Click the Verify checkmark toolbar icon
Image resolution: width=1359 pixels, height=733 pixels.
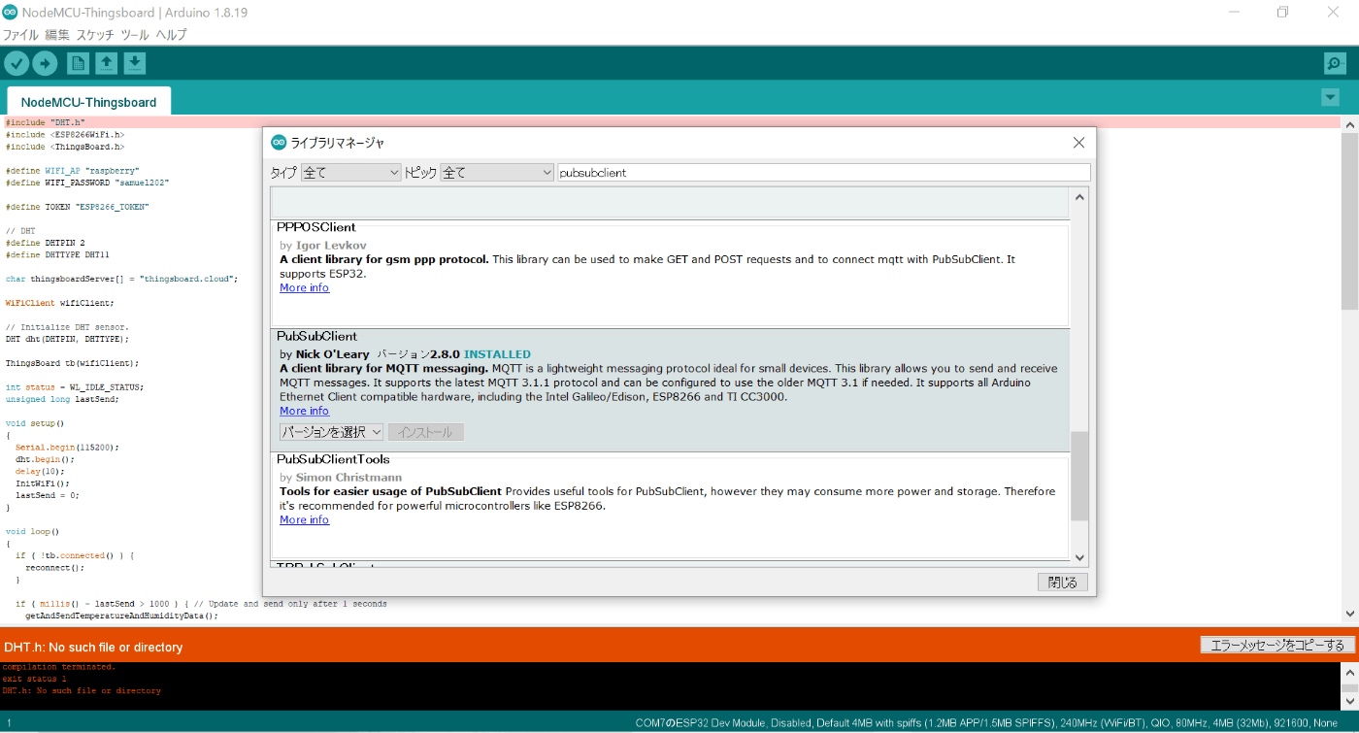click(x=17, y=63)
